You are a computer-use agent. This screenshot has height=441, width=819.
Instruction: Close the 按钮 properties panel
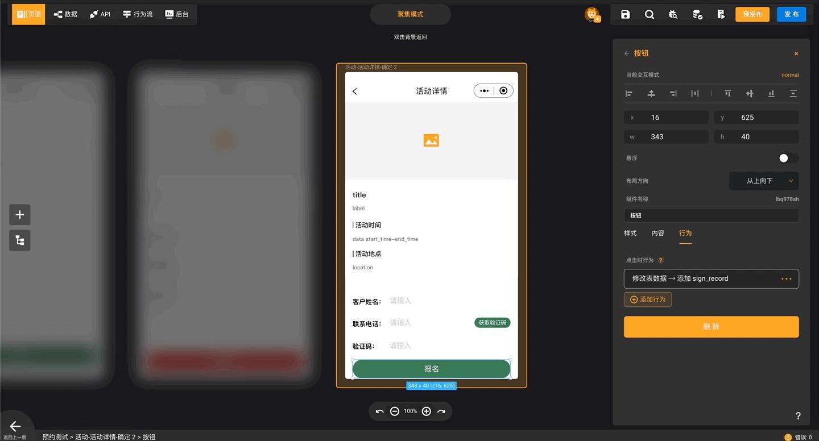[796, 53]
